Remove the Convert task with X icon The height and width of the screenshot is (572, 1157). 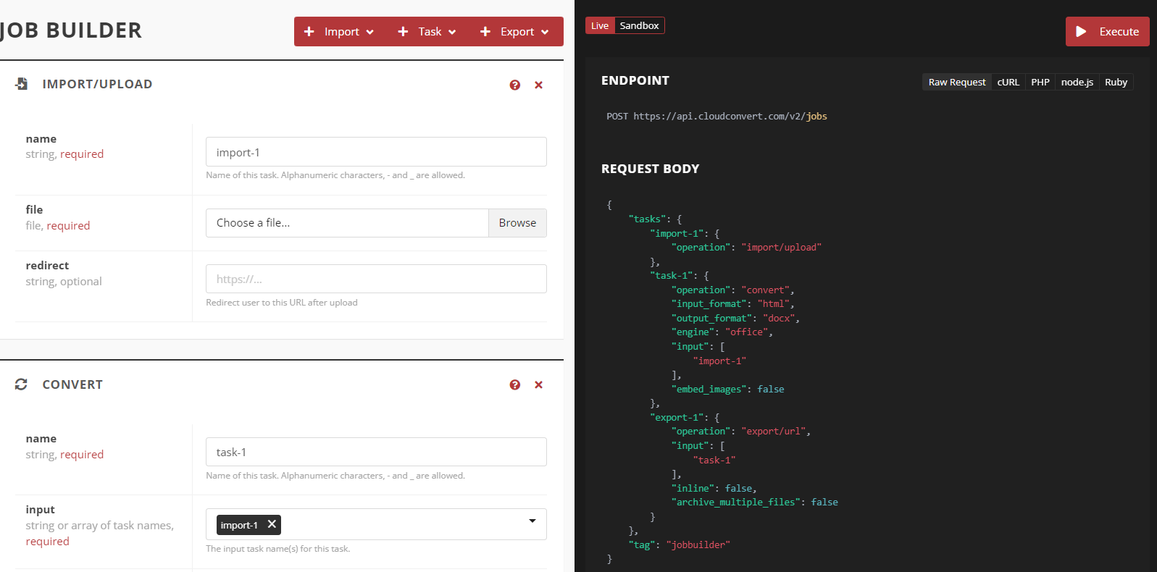click(x=538, y=384)
